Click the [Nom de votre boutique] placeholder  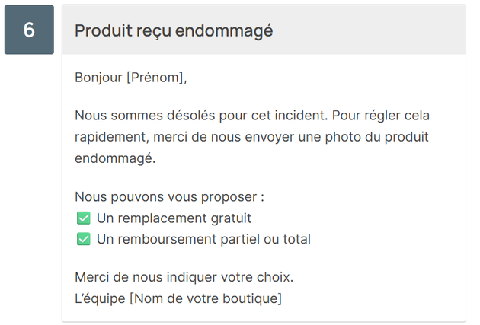click(x=205, y=298)
